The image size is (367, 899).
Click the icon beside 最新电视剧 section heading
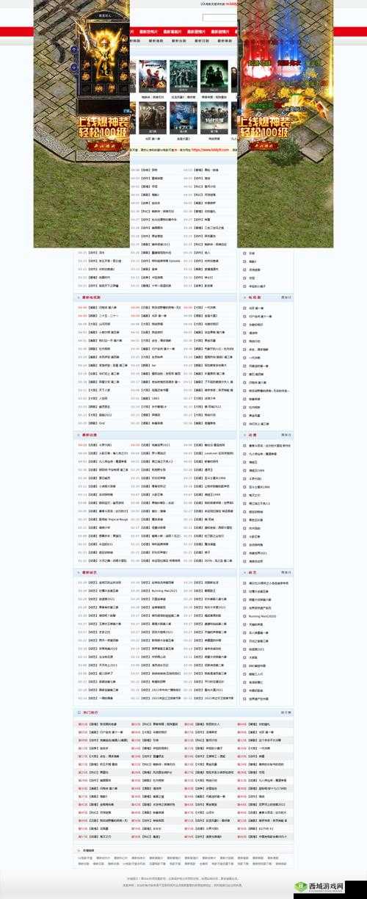(79, 297)
